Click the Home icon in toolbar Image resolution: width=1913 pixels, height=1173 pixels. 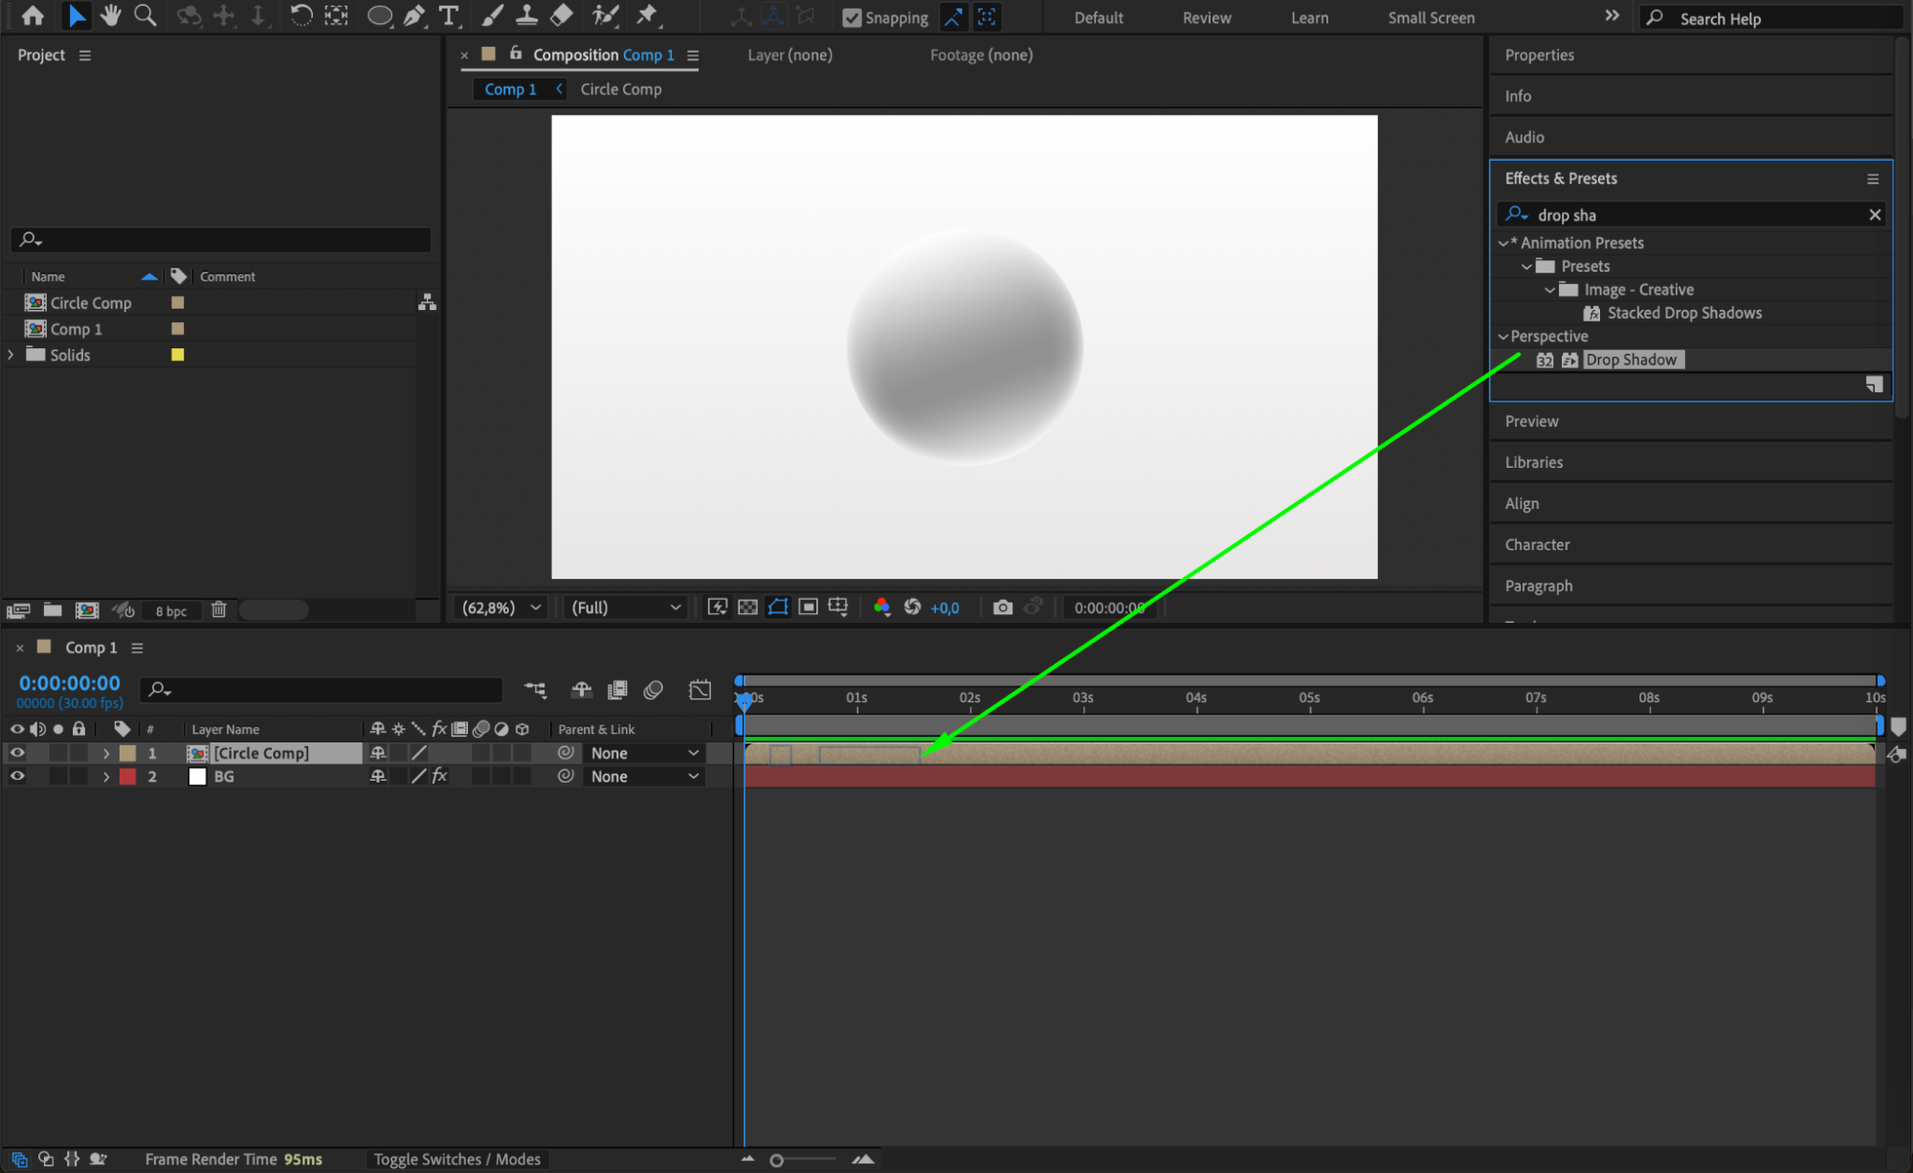coord(33,15)
